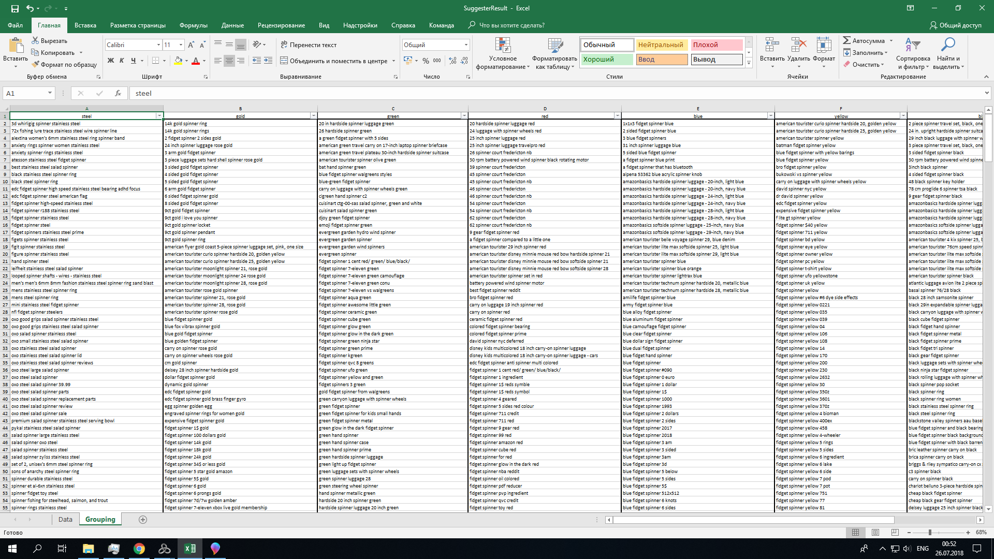Viewport: 994px width, 559px height.
Task: Click the formula bar containing steel
Action: (x=557, y=93)
